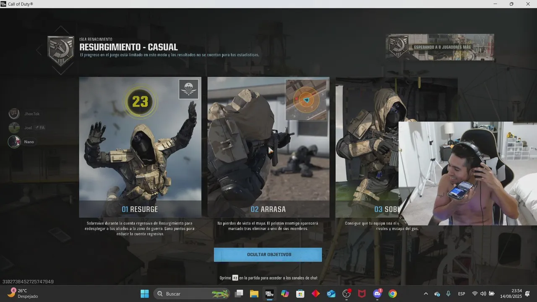Screen dimensions: 537x302
Task: Click the Arrasa objective description text
Action: [x=268, y=226]
